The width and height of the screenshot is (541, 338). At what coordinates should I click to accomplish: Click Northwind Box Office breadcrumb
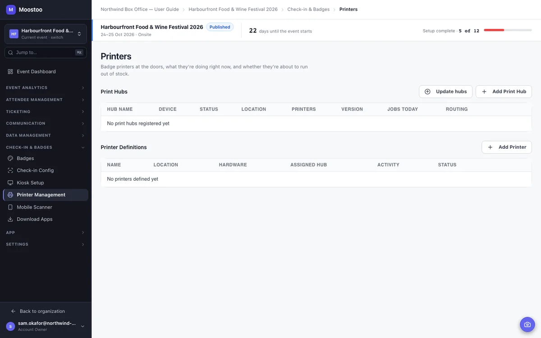pyautogui.click(x=140, y=9)
